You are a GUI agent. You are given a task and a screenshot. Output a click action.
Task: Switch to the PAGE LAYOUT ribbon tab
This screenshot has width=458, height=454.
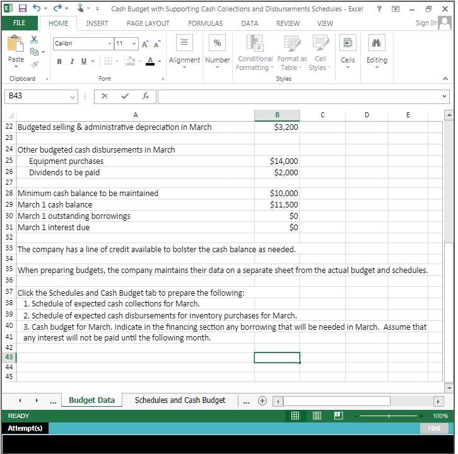(148, 23)
